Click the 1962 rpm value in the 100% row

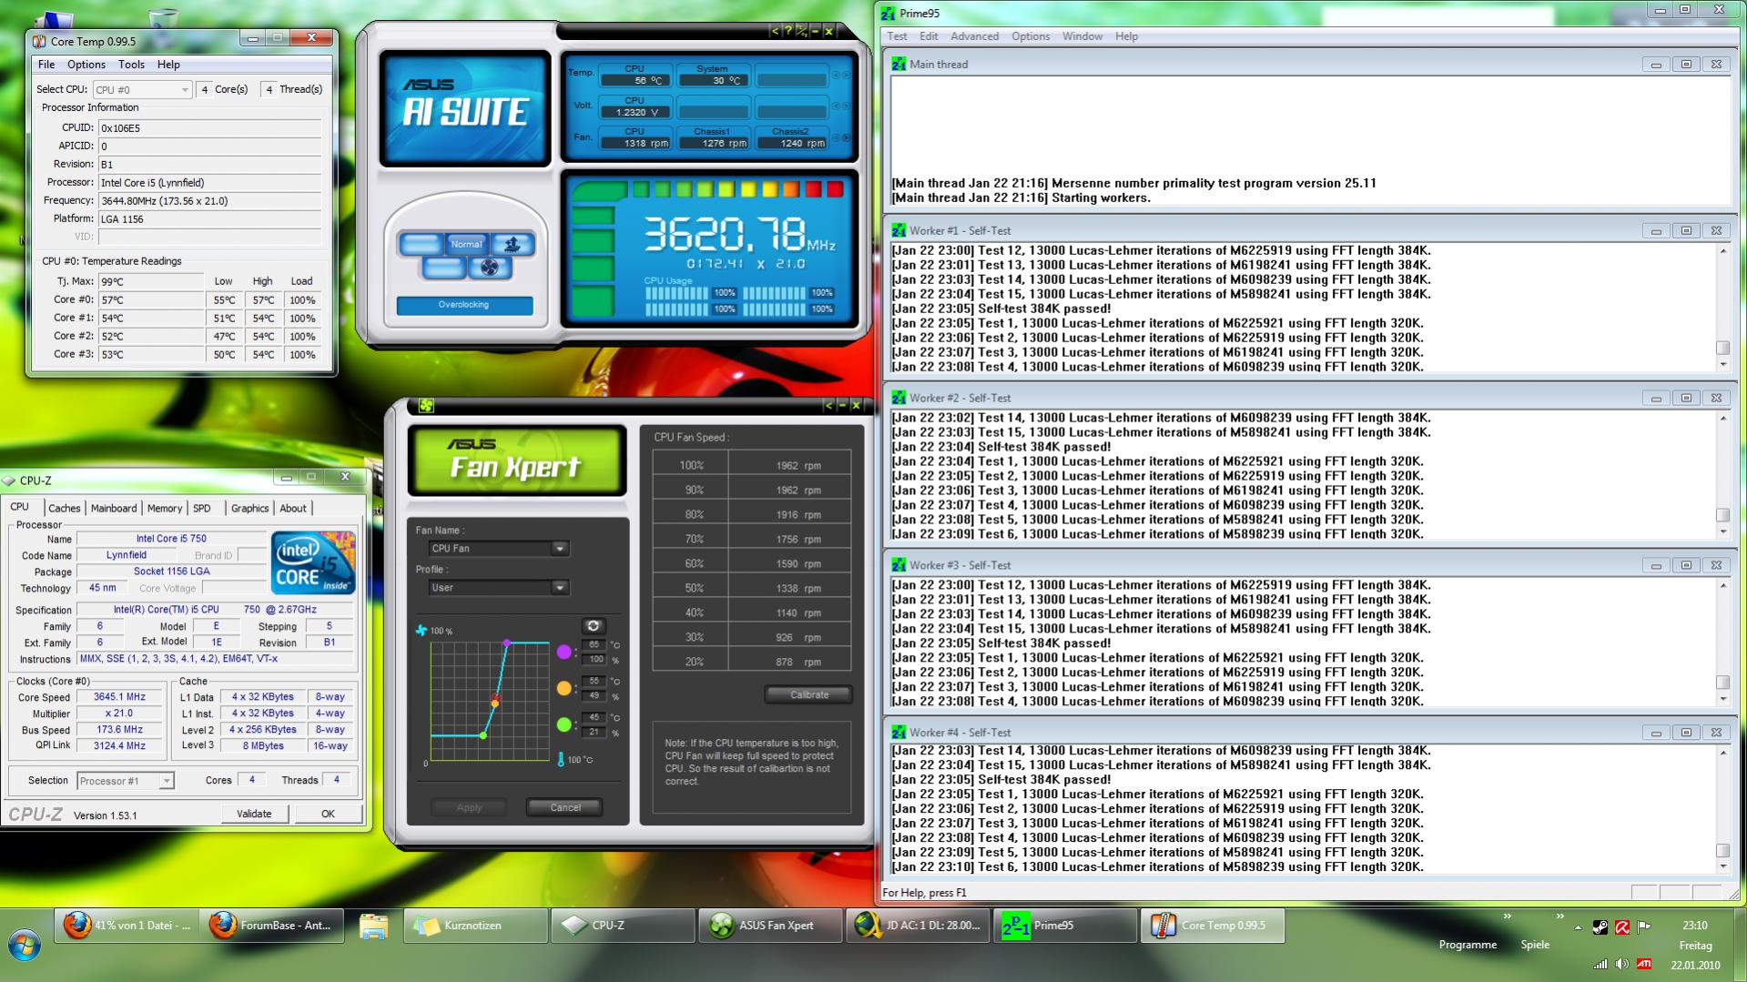pyautogui.click(x=798, y=466)
